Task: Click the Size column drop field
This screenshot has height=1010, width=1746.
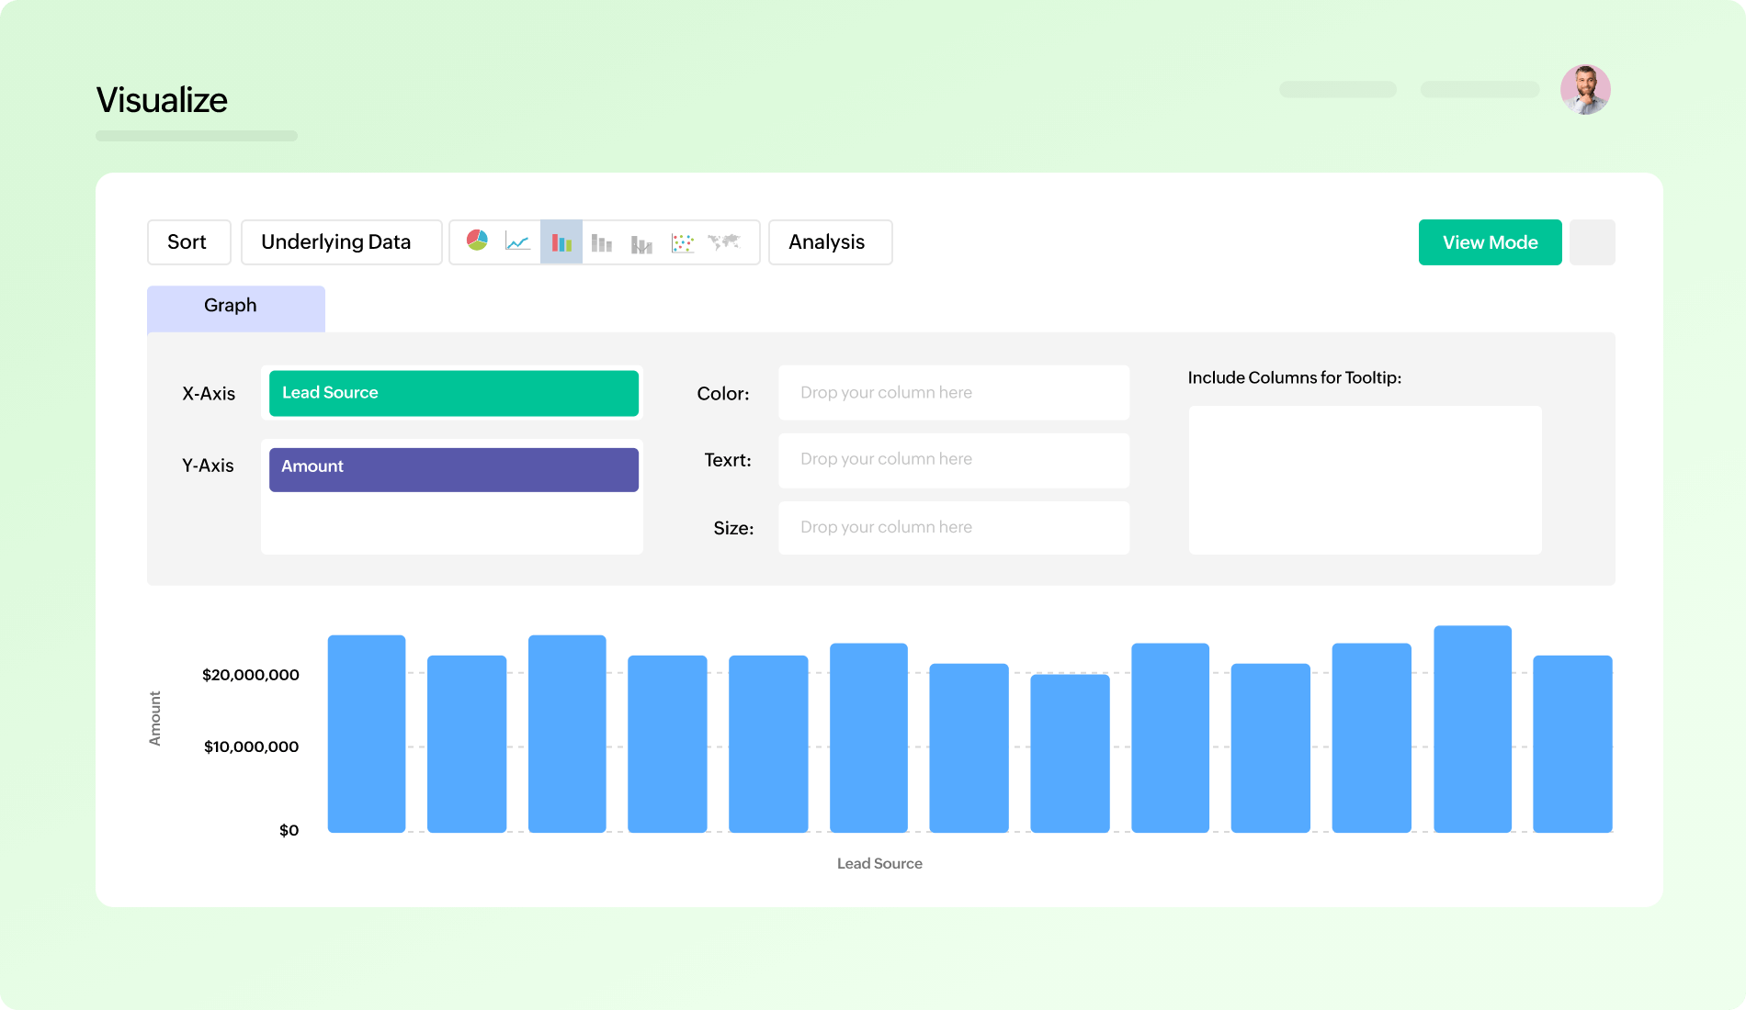Action: coord(954,528)
